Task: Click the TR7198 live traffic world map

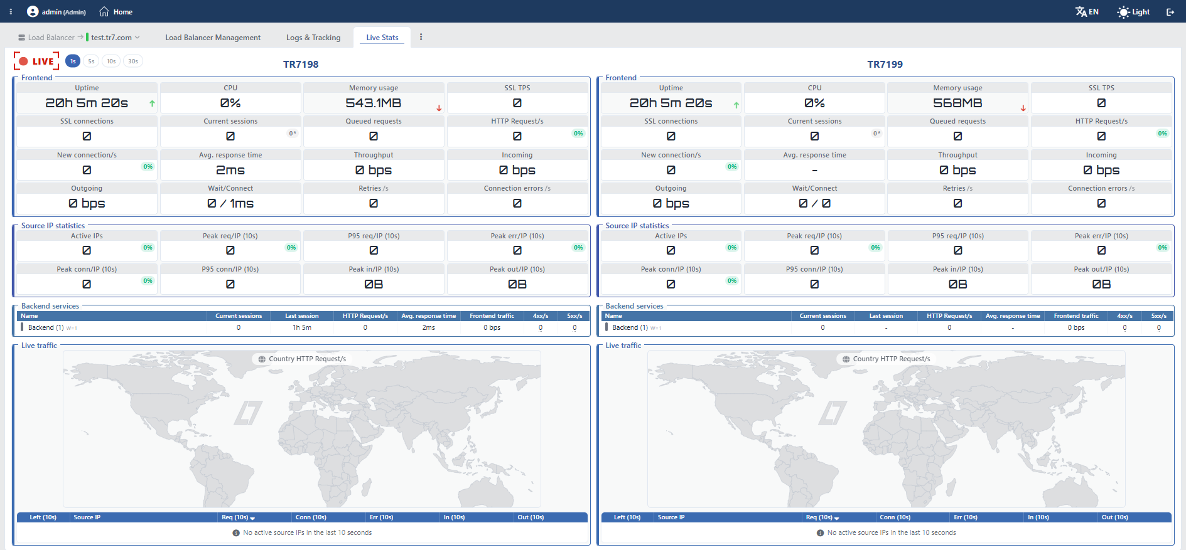Action: coord(302,429)
